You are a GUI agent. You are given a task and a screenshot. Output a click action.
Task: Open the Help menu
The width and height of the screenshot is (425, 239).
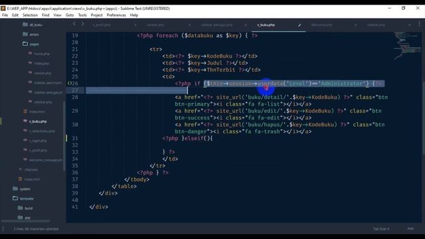[134, 15]
